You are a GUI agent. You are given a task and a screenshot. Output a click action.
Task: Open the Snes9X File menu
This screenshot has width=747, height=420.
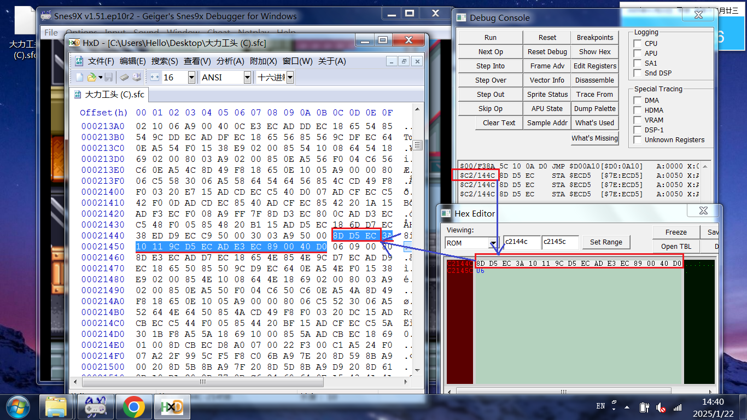(x=51, y=32)
